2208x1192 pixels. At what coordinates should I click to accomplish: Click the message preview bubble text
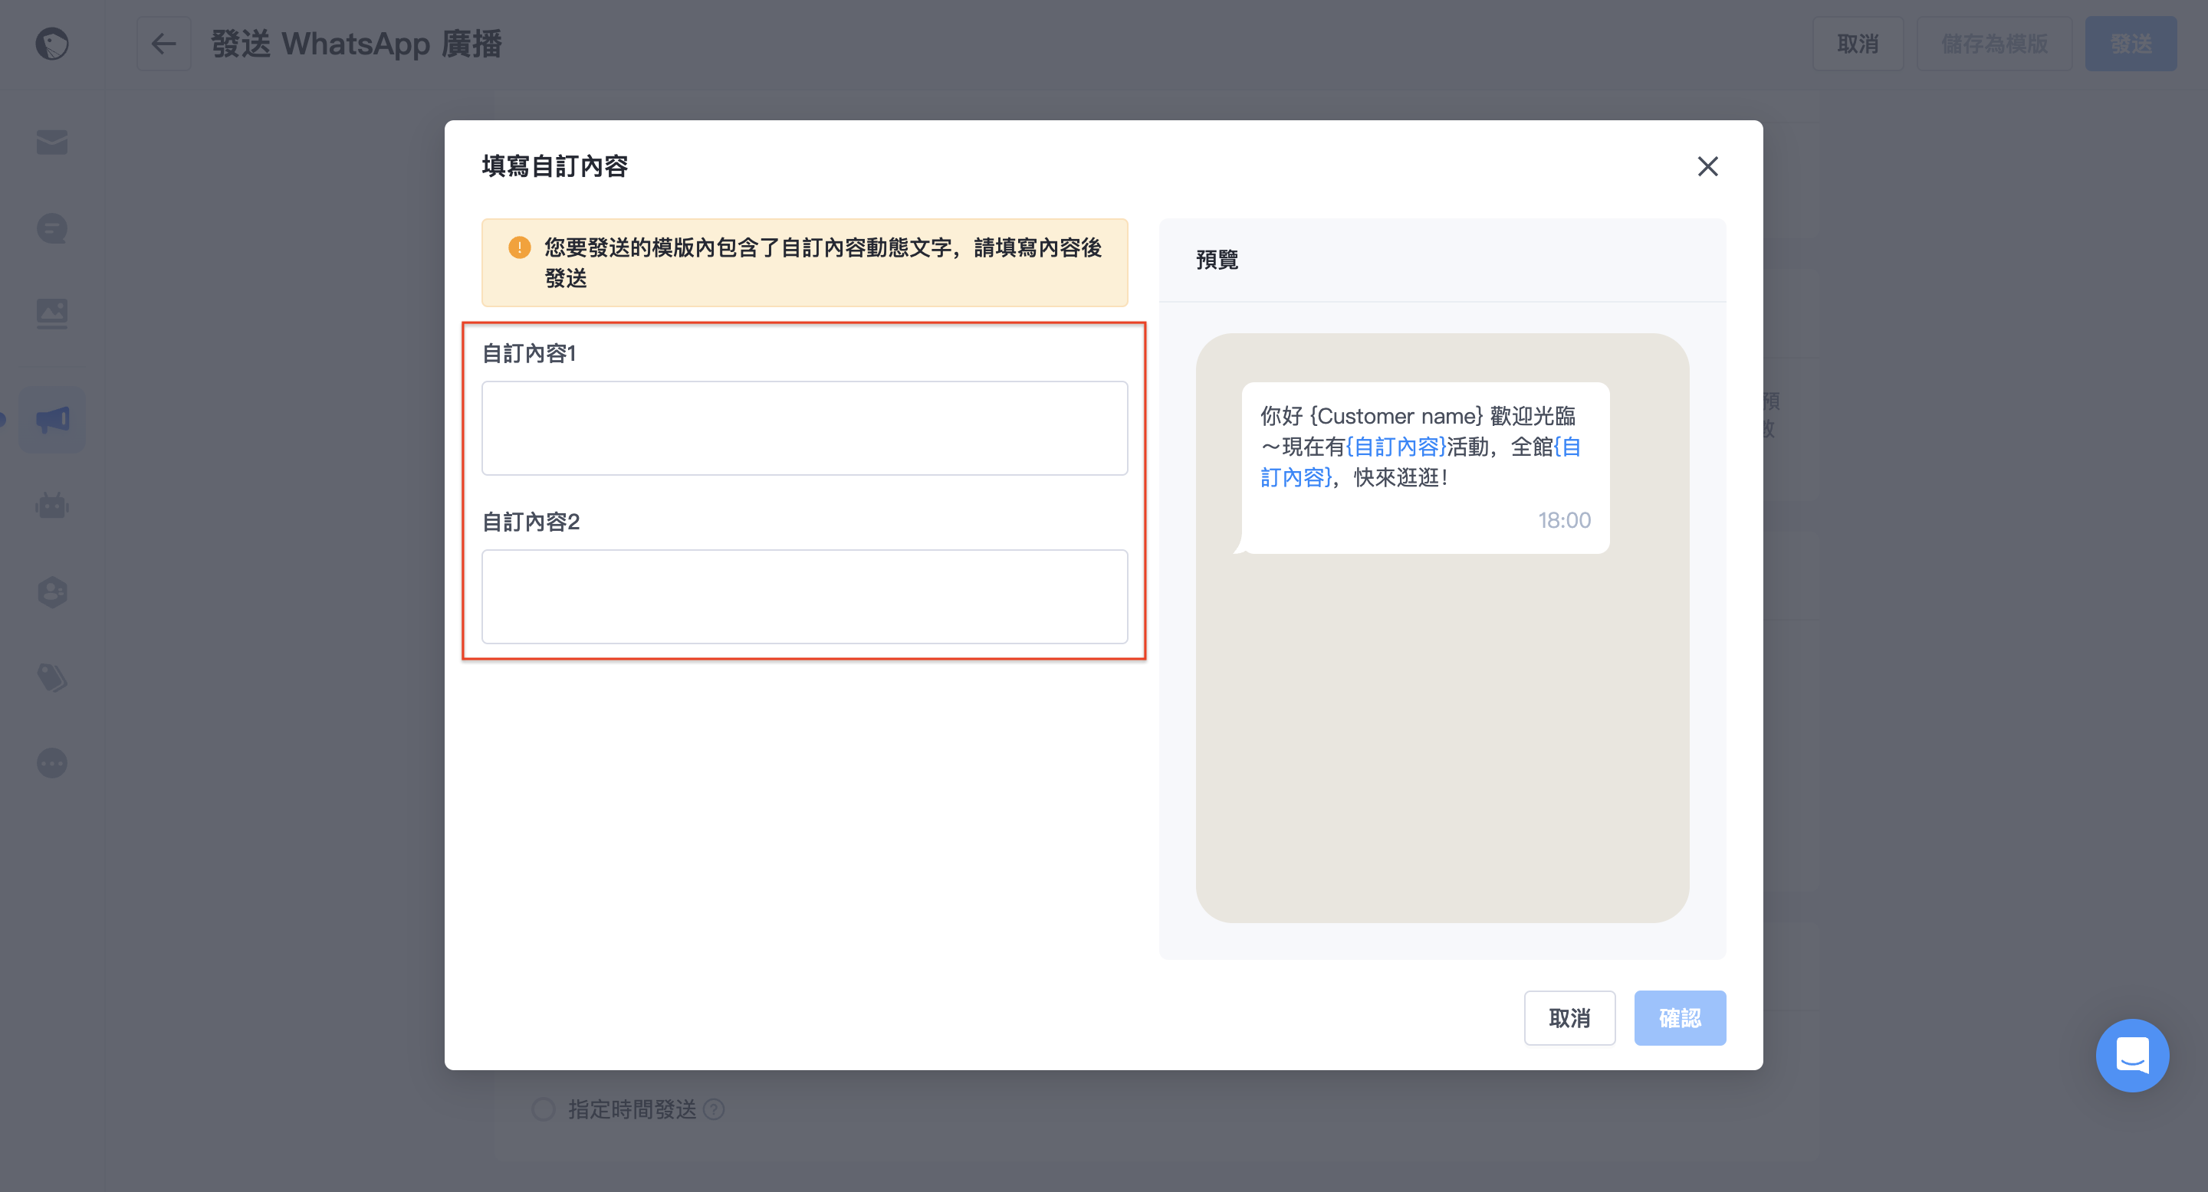(x=1421, y=446)
